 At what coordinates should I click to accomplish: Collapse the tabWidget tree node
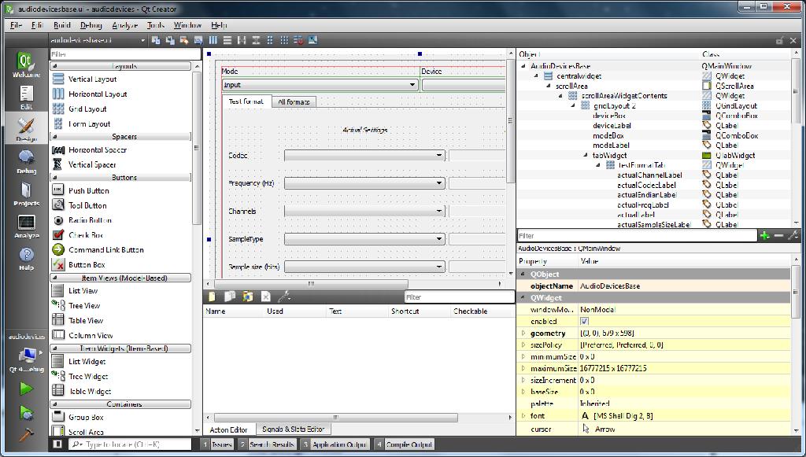(x=586, y=155)
